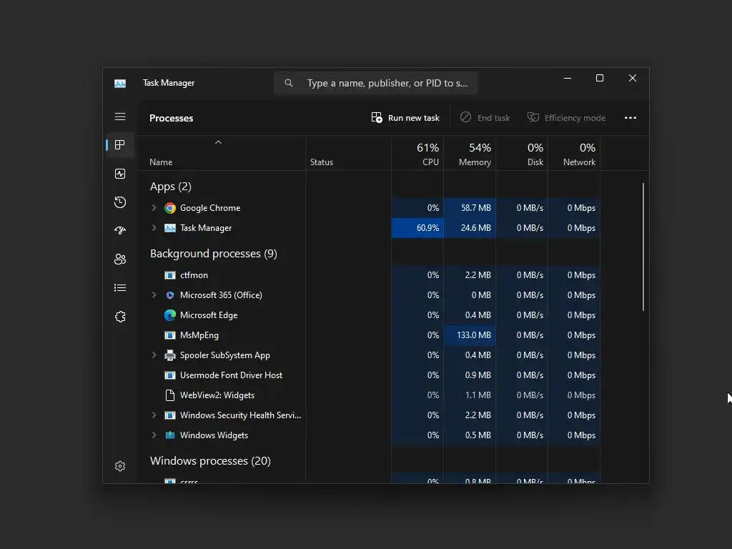Viewport: 732px width, 549px height.
Task: Click the Google Chrome icon
Action: 170,208
